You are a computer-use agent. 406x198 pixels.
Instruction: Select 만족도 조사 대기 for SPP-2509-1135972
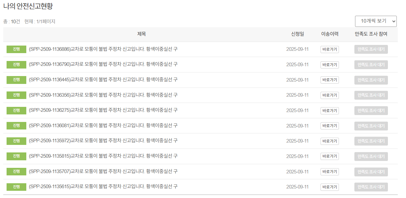click(x=371, y=141)
